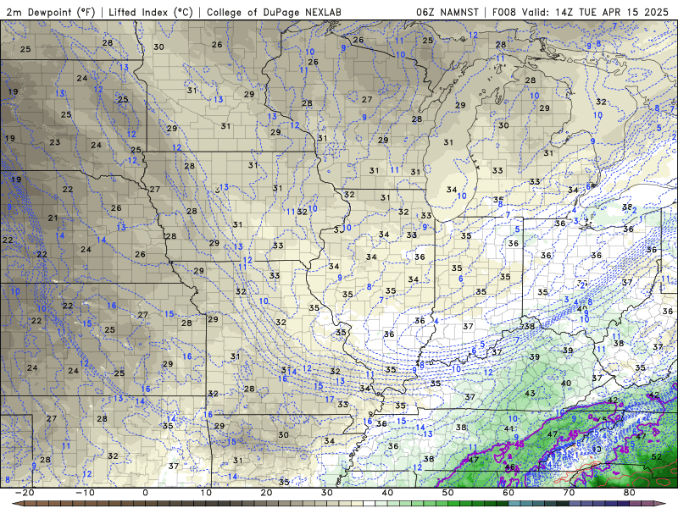Click the '60' label under the color scale
Viewport: 678px width, 508px height.
click(508, 493)
